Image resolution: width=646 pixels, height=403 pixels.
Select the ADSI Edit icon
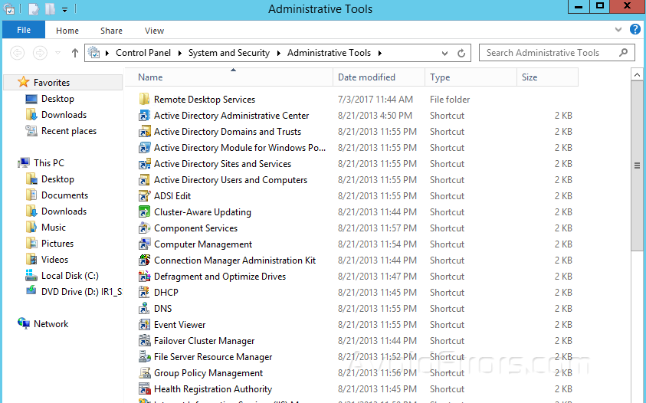click(144, 196)
